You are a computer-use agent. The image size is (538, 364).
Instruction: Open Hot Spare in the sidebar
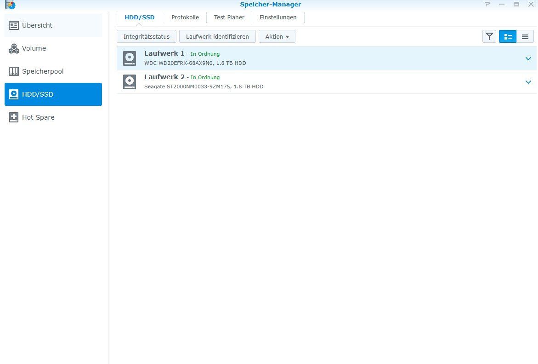[x=53, y=117]
